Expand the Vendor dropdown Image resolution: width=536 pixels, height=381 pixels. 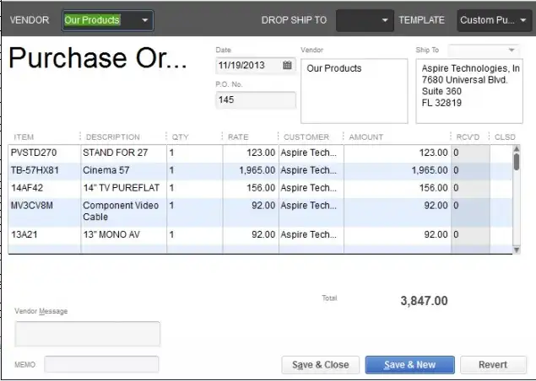[144, 19]
